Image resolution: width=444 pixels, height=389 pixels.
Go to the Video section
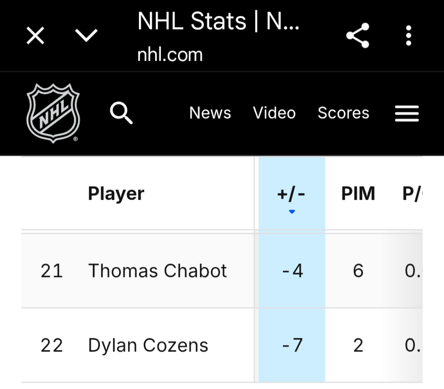point(274,113)
